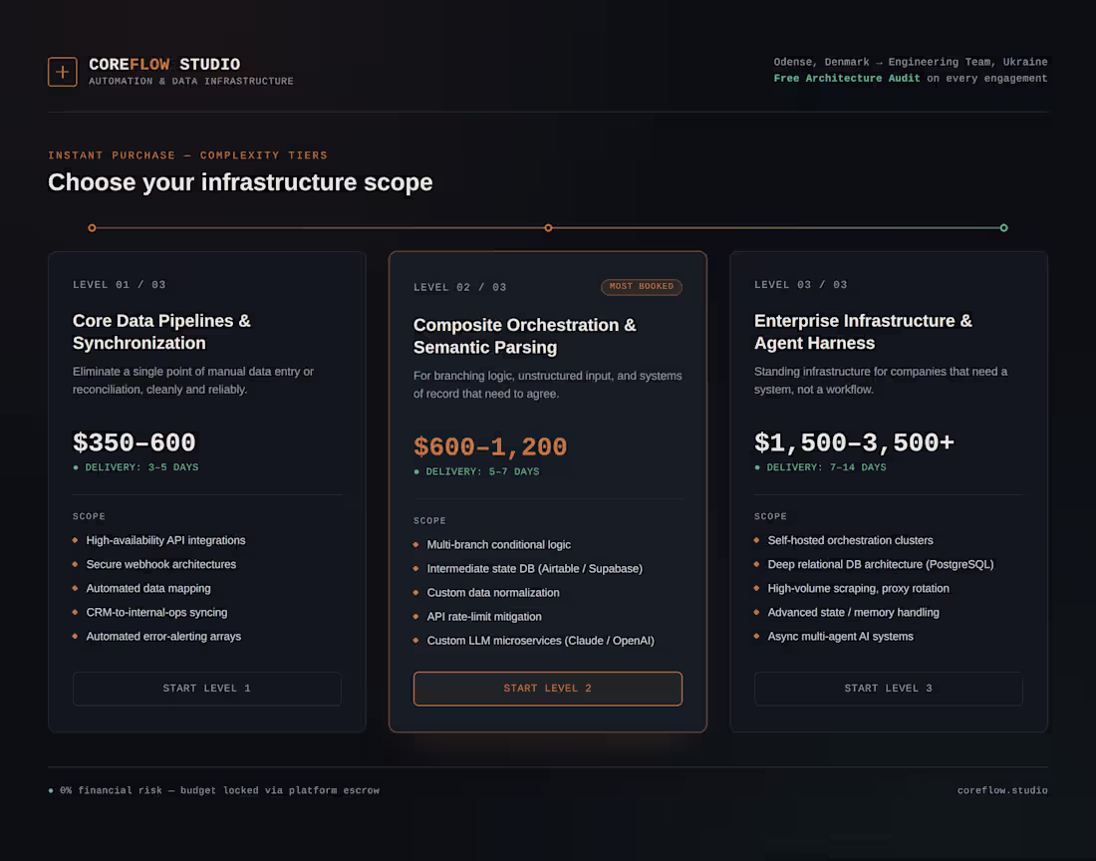This screenshot has width=1096, height=861.
Task: Select the first tier marker on timeline
Action: click(92, 228)
